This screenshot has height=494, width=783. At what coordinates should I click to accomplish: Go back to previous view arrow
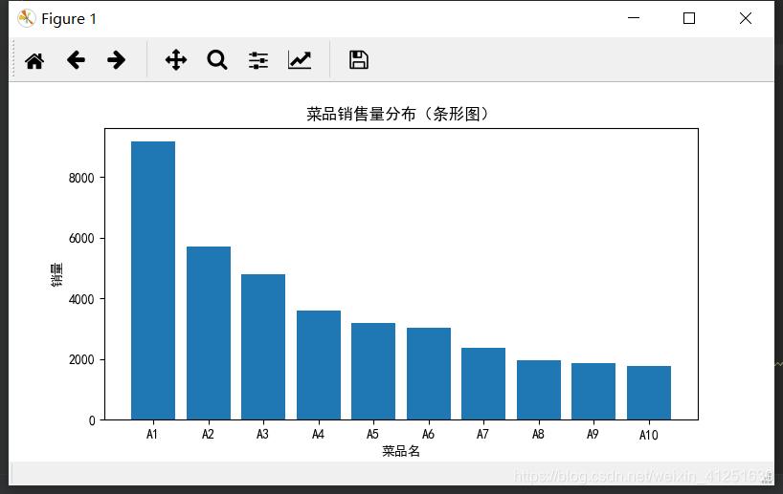tap(76, 60)
